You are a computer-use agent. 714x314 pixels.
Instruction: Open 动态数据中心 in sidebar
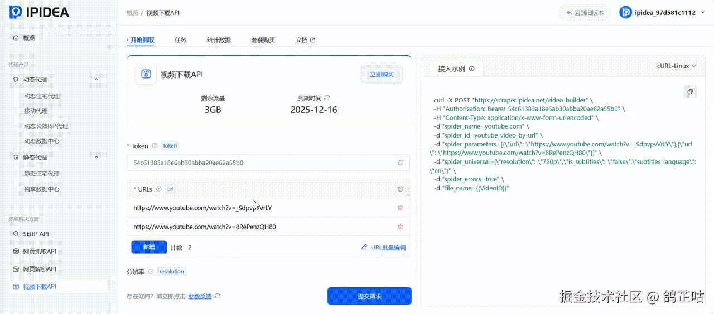tap(41, 141)
